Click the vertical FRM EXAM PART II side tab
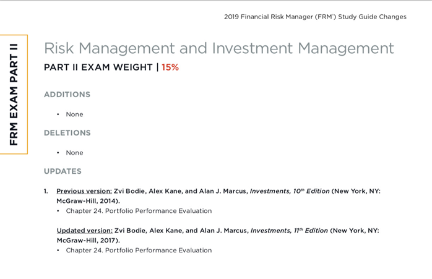This screenshot has height=279, width=432. pyautogui.click(x=14, y=94)
